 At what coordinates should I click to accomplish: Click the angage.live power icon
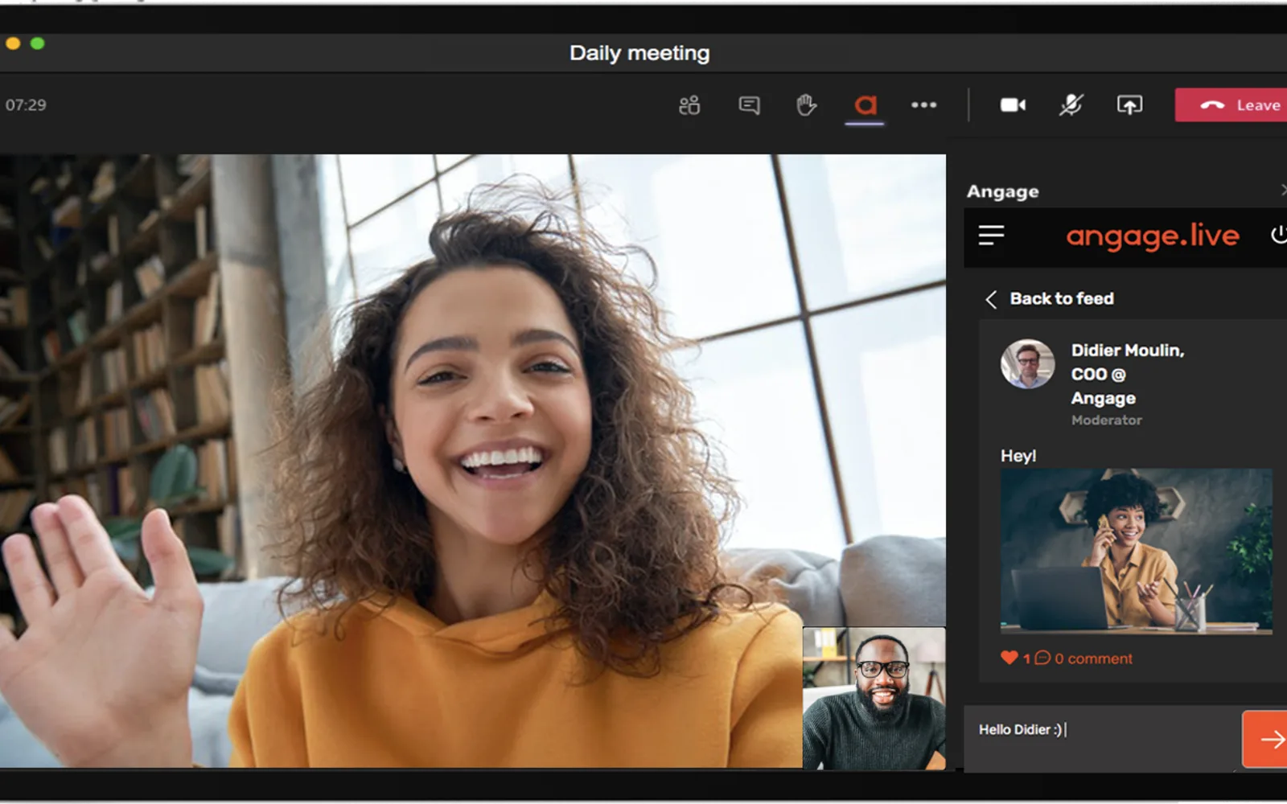[x=1278, y=235]
